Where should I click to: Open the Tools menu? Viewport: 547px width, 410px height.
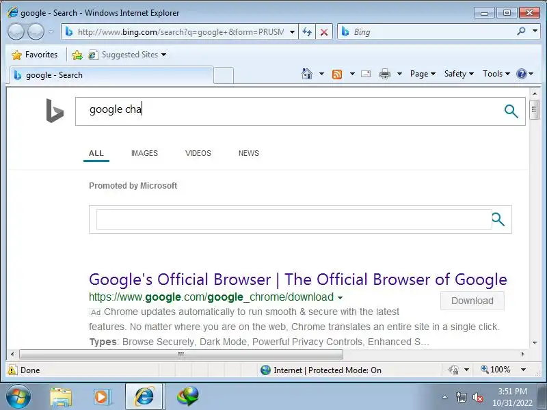(496, 74)
